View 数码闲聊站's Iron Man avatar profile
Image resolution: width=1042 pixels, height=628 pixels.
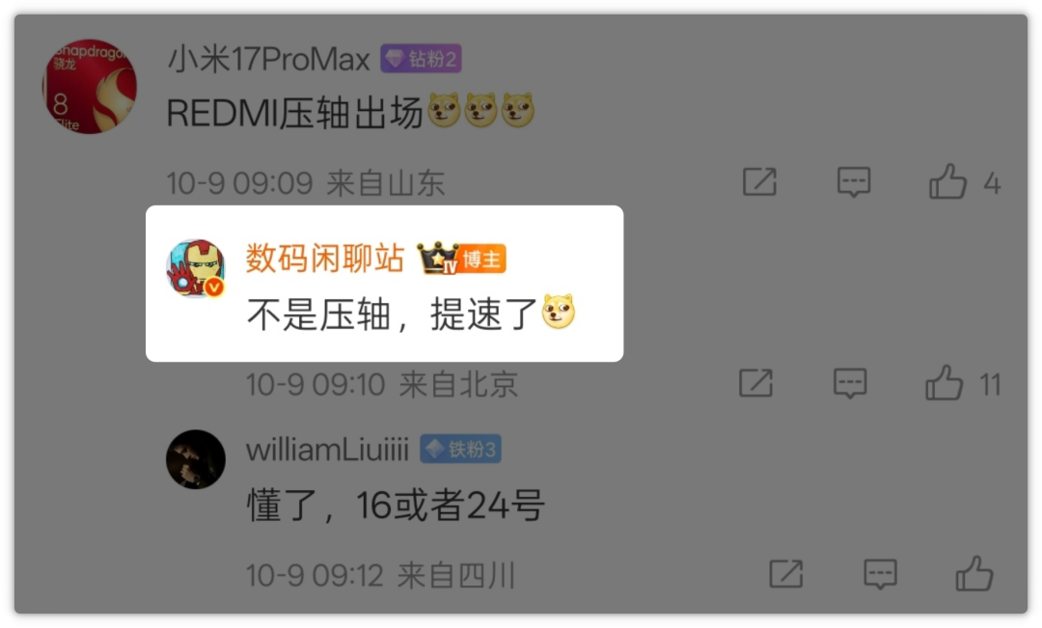(x=195, y=268)
